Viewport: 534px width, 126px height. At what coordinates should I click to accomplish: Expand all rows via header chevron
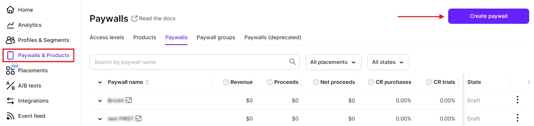100,82
